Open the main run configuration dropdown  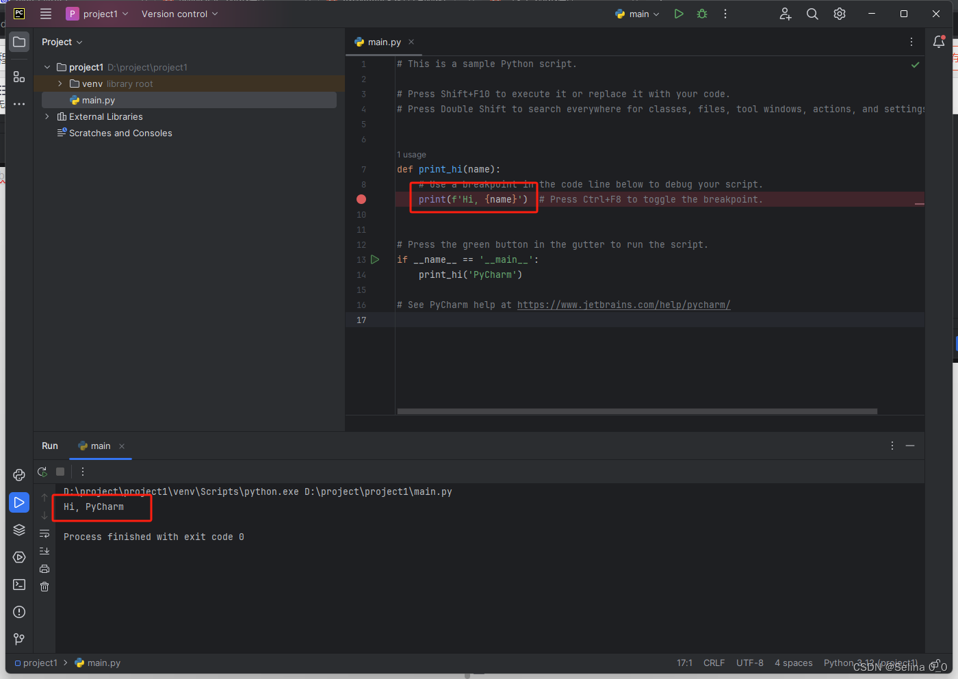click(x=636, y=13)
